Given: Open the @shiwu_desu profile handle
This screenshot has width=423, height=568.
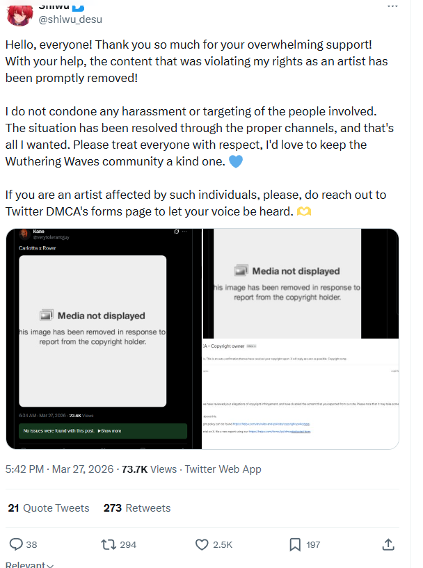Looking at the screenshot, I should [x=70, y=19].
